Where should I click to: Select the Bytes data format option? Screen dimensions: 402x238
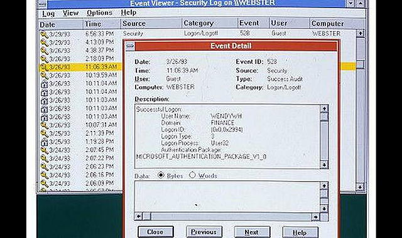click(x=161, y=175)
